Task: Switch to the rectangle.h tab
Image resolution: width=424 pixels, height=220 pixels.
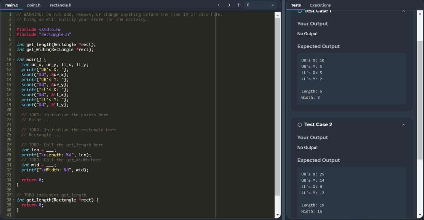Action: 60,5
